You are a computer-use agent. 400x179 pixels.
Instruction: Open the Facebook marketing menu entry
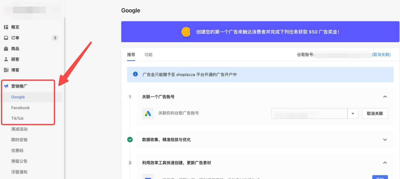pyautogui.click(x=21, y=108)
